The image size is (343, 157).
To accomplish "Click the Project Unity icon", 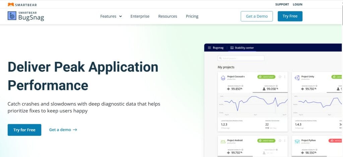I will (x=297, y=77).
